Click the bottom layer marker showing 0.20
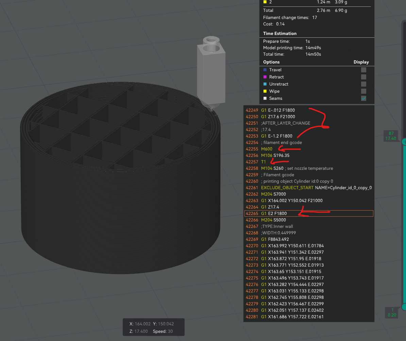The image size is (406, 341). 391,312
